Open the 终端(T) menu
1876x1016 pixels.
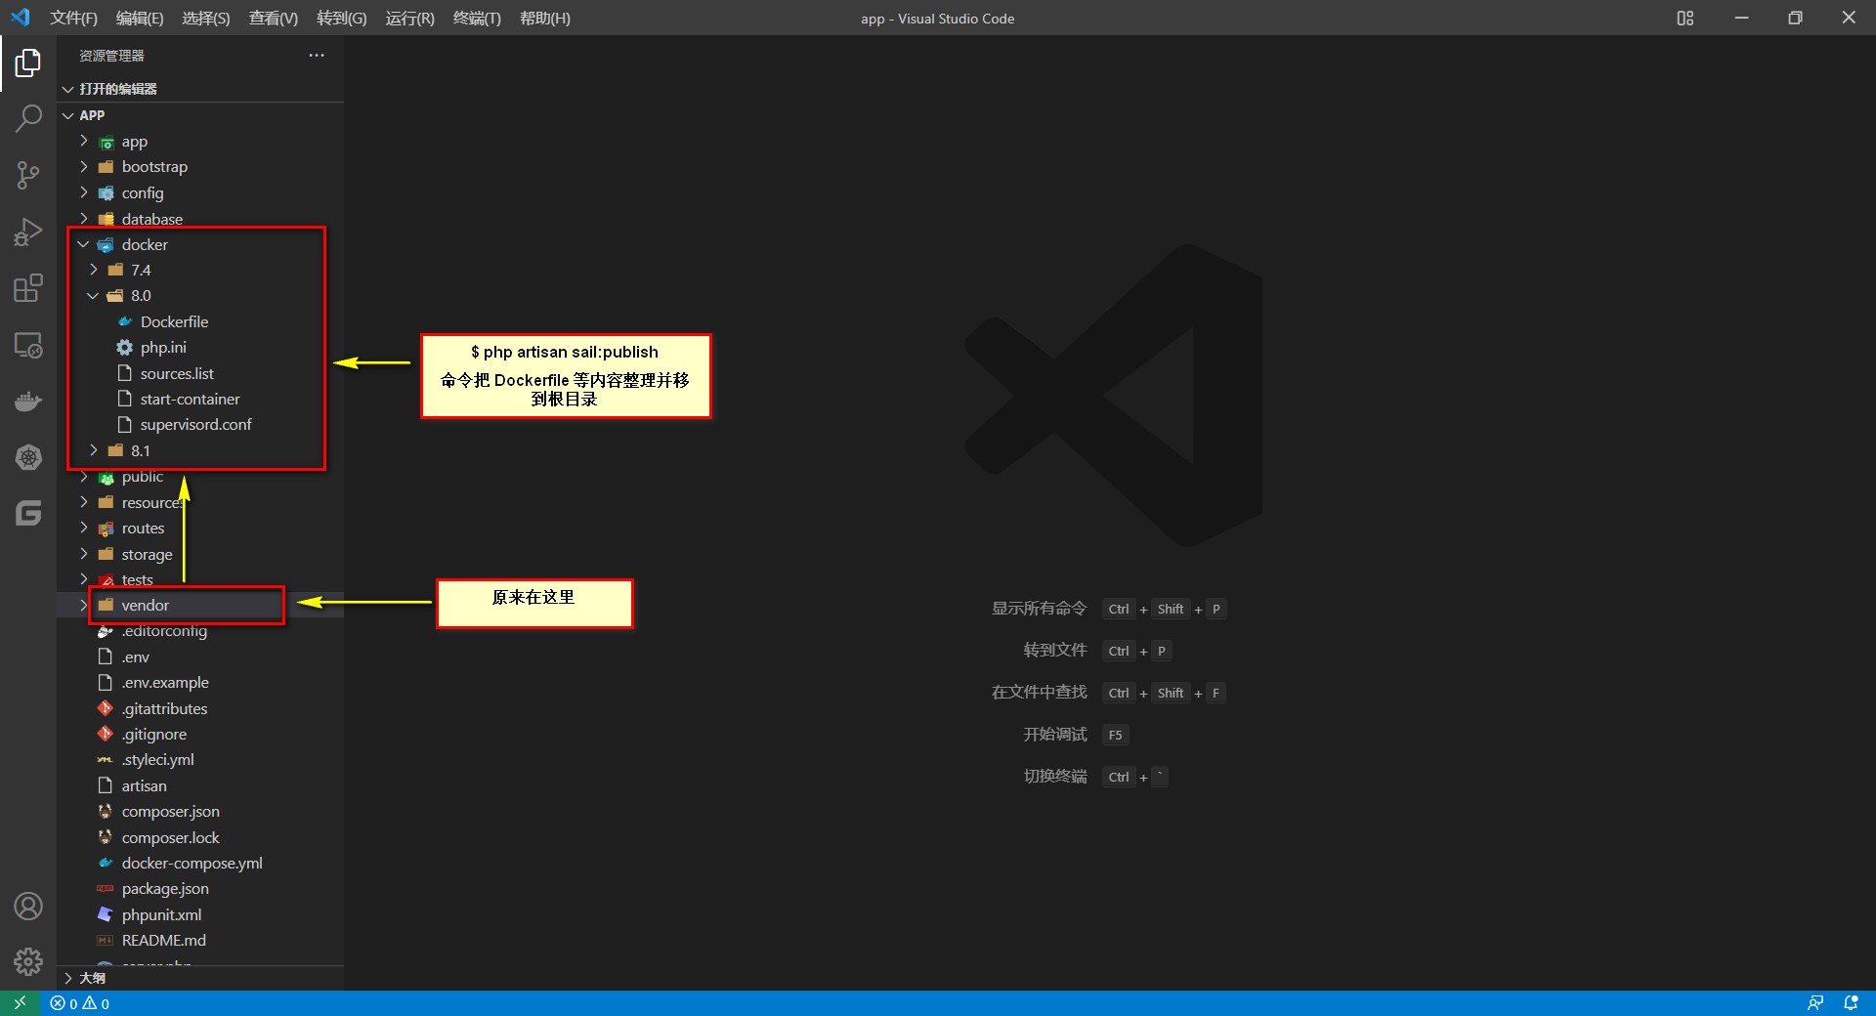pos(477,18)
